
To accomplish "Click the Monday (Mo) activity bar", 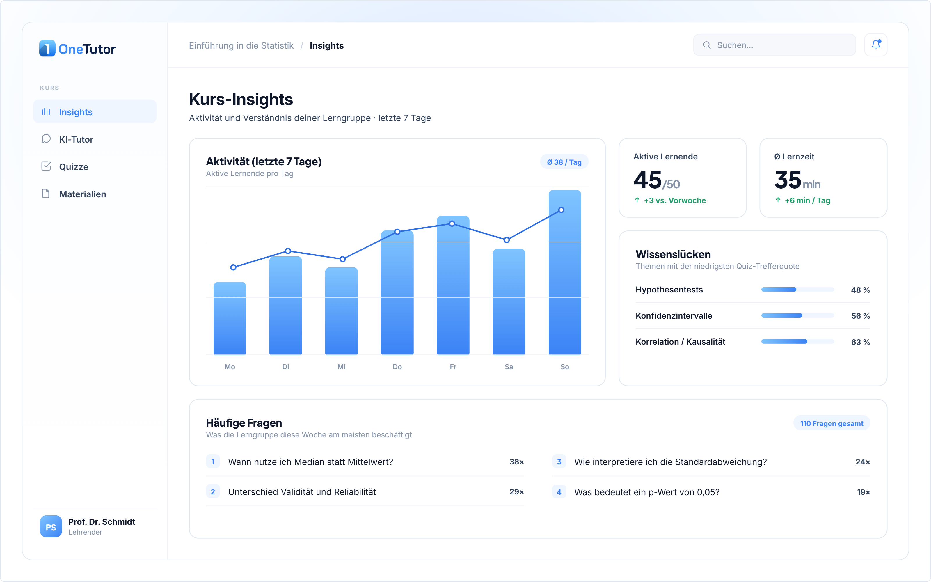I will [x=230, y=318].
